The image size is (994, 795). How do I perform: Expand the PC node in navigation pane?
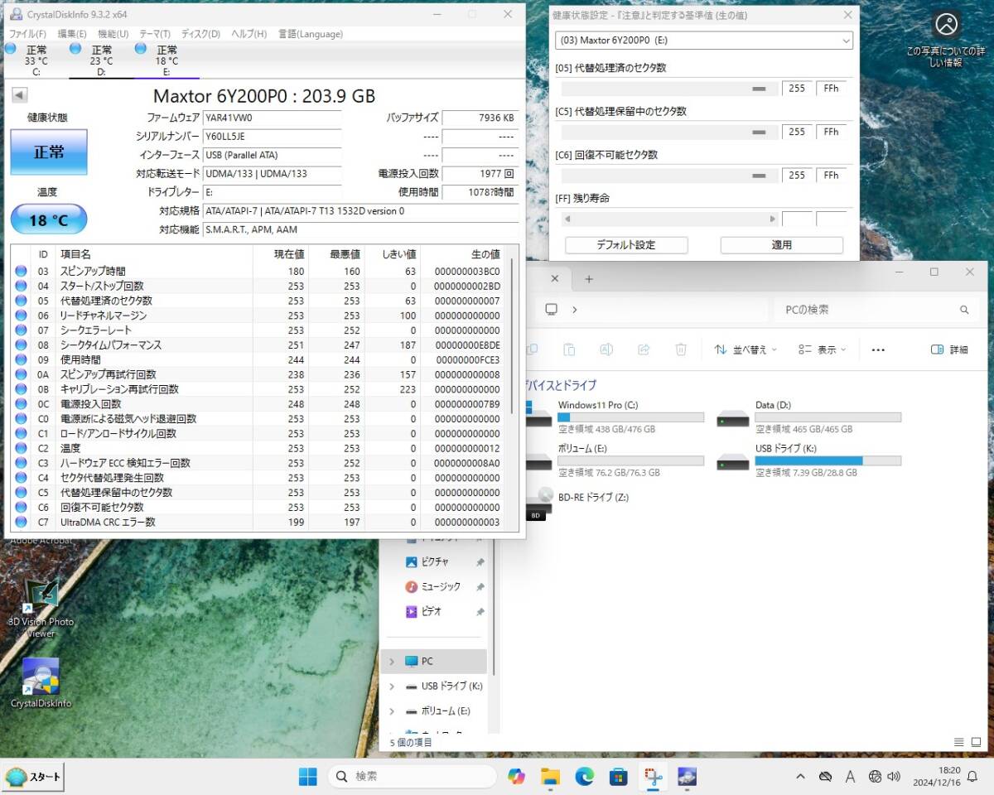(x=392, y=662)
